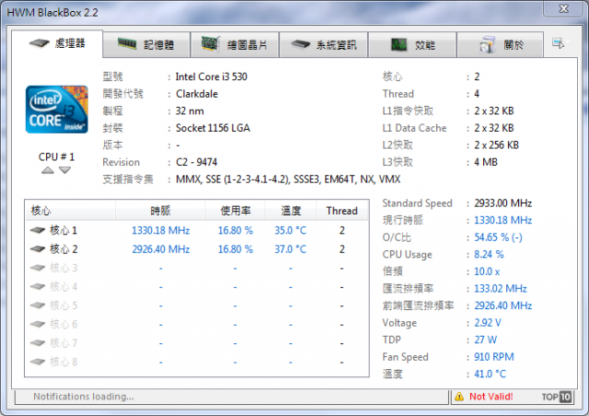Select next CPU with down arrow
The height and width of the screenshot is (416, 589).
coord(65,170)
